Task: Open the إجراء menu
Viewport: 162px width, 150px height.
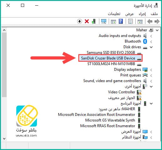Action: coord(142,14)
